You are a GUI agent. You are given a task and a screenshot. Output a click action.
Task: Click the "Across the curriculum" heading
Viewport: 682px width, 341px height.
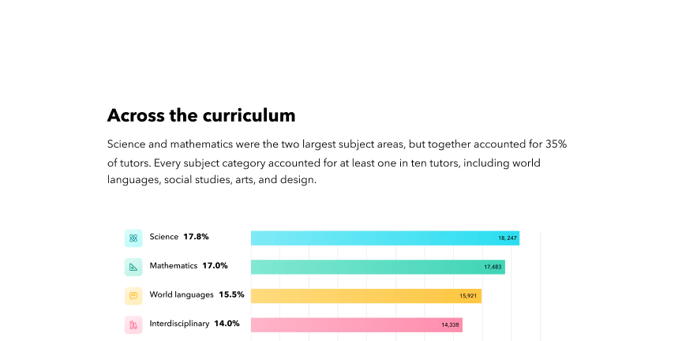coord(201,115)
